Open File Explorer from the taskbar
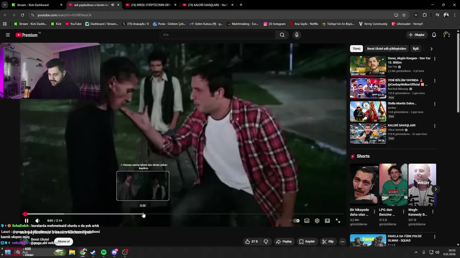 point(72,252)
